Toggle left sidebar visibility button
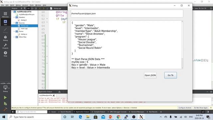This screenshot has height=120, width=213. point(13,112)
